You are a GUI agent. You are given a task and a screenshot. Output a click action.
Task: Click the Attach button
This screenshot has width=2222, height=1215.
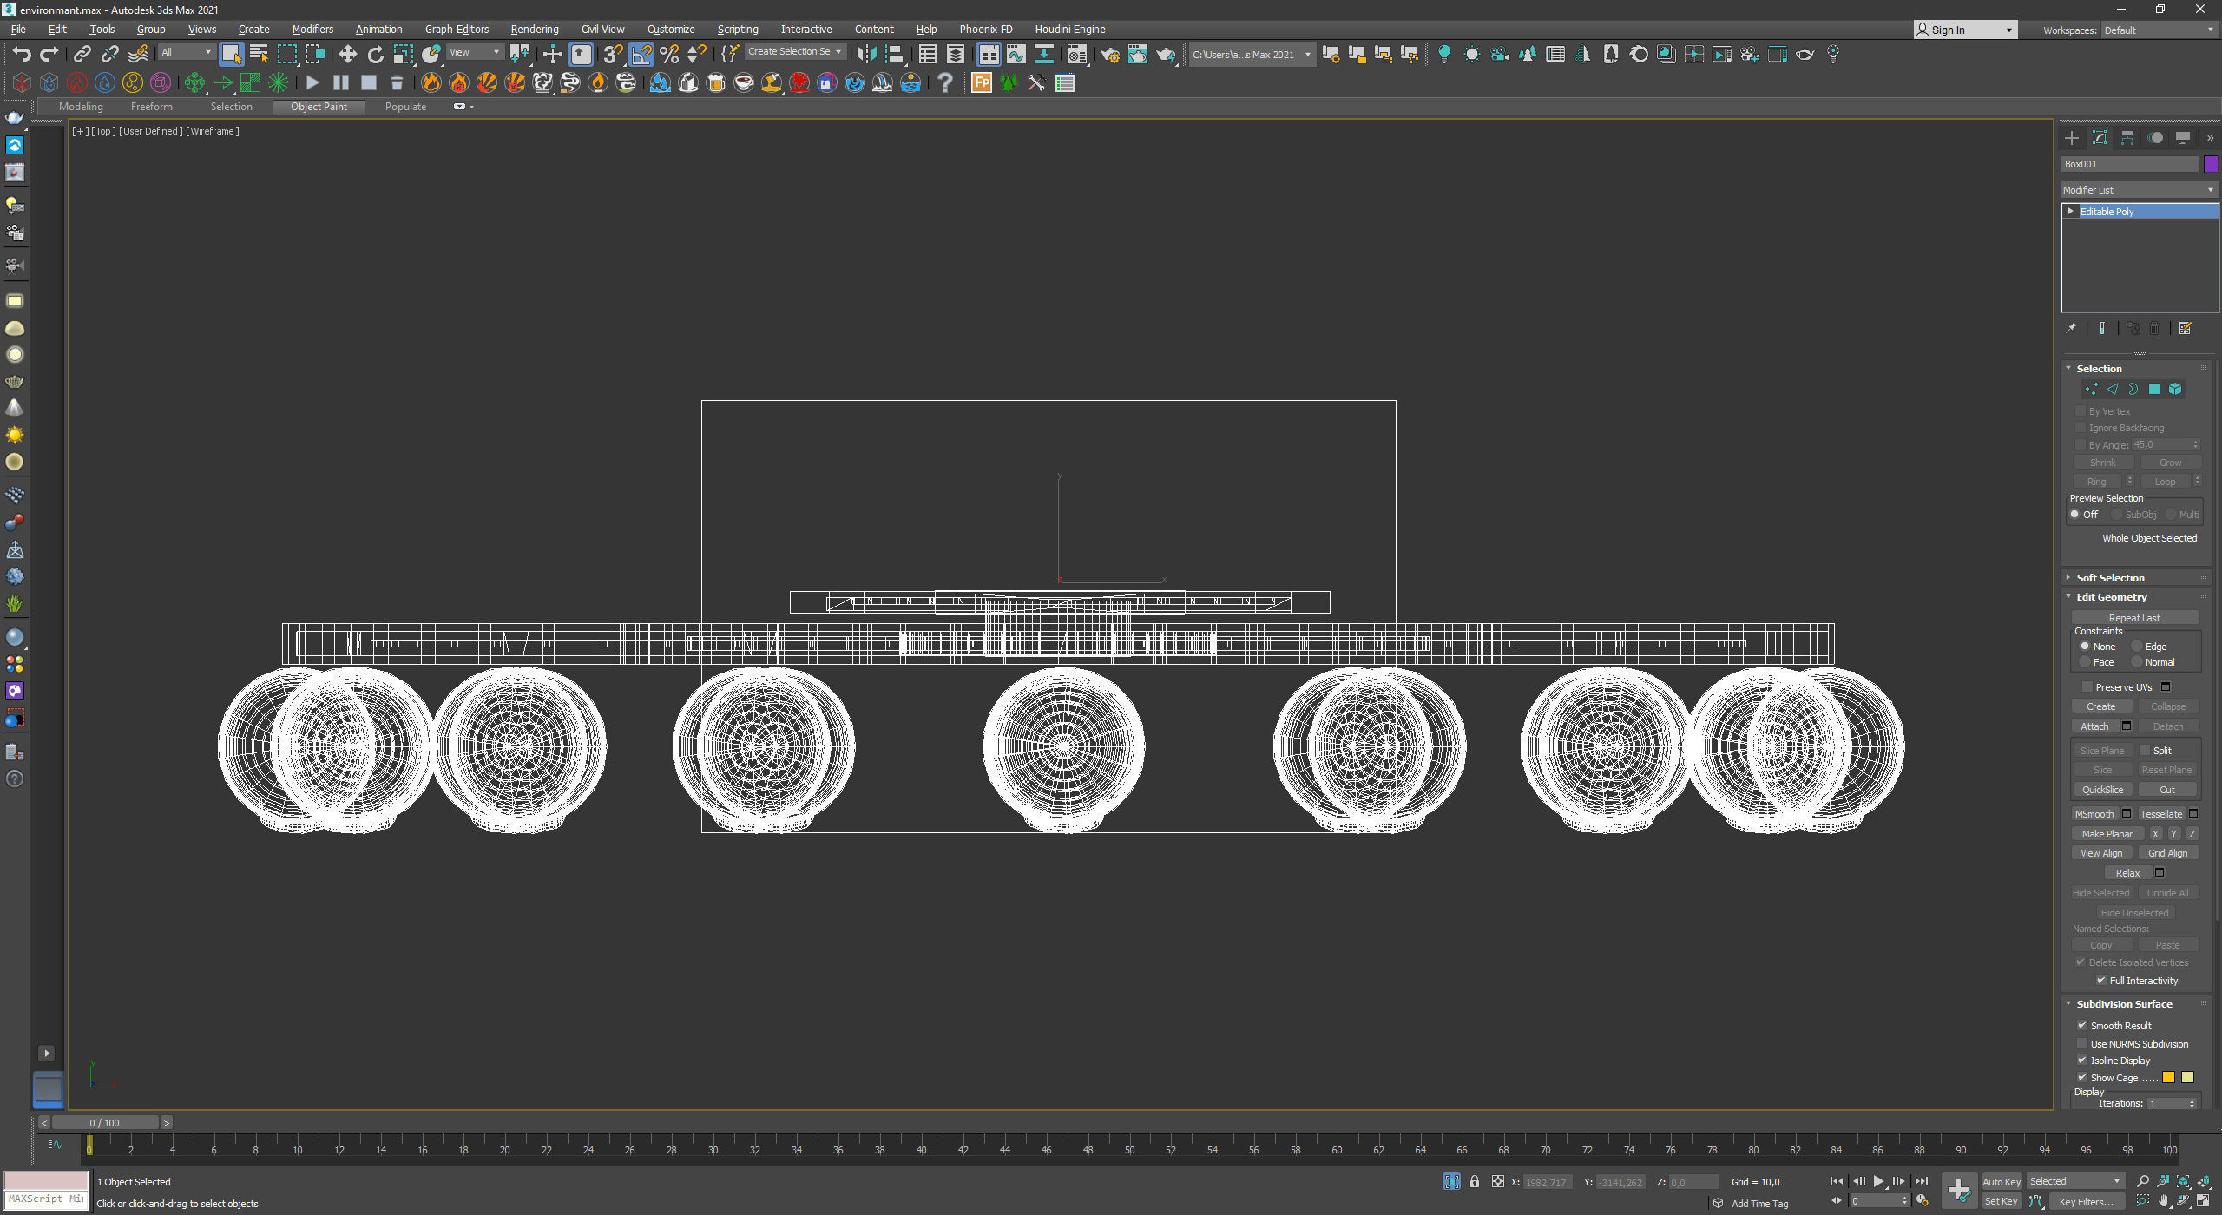2094,727
